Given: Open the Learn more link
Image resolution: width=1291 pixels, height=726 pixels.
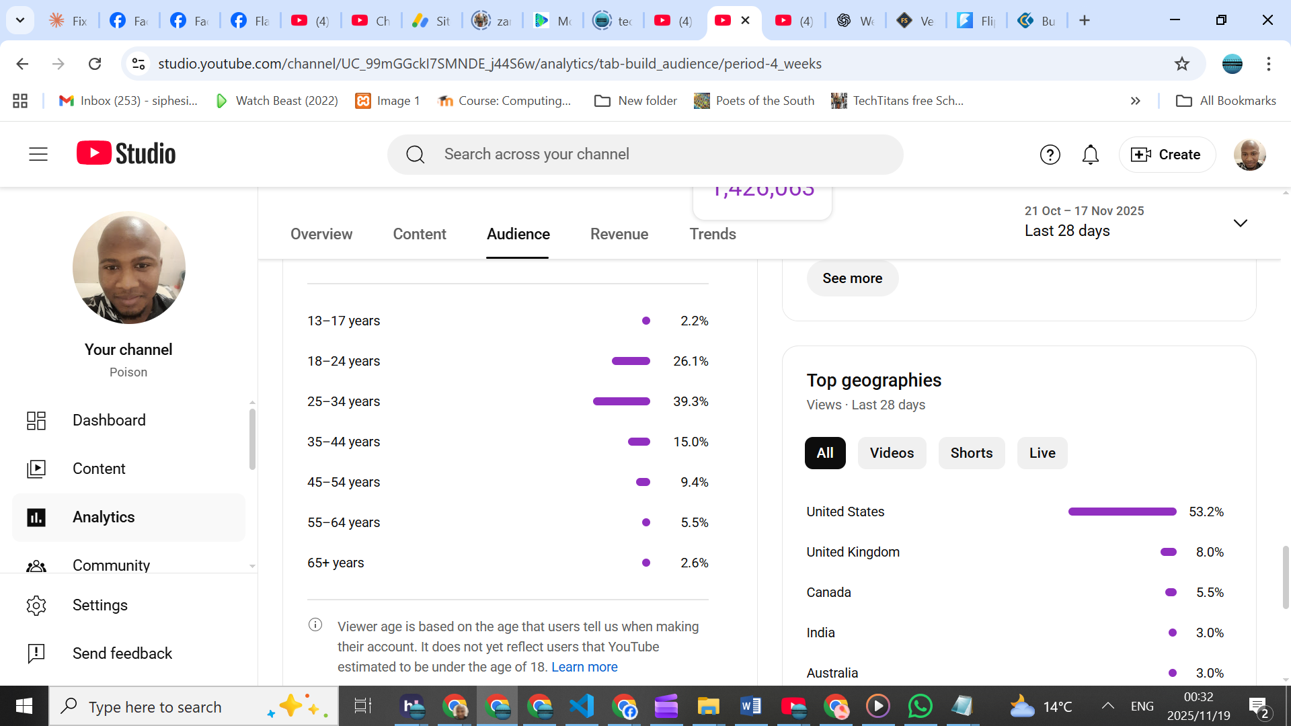Looking at the screenshot, I should pos(584,667).
